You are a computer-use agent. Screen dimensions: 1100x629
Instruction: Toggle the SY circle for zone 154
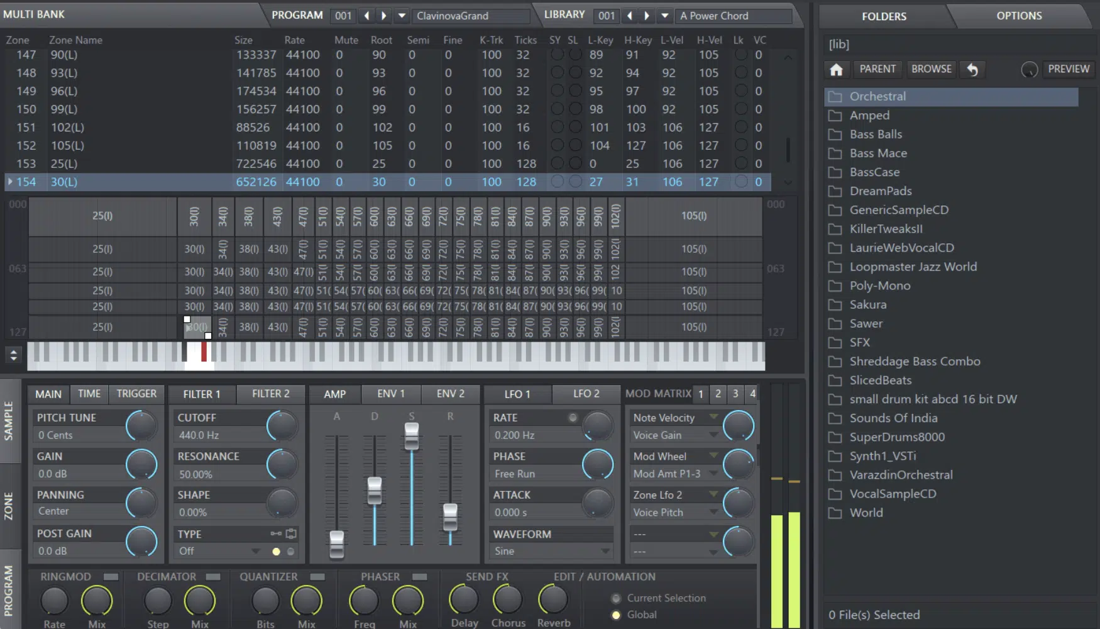[557, 181]
